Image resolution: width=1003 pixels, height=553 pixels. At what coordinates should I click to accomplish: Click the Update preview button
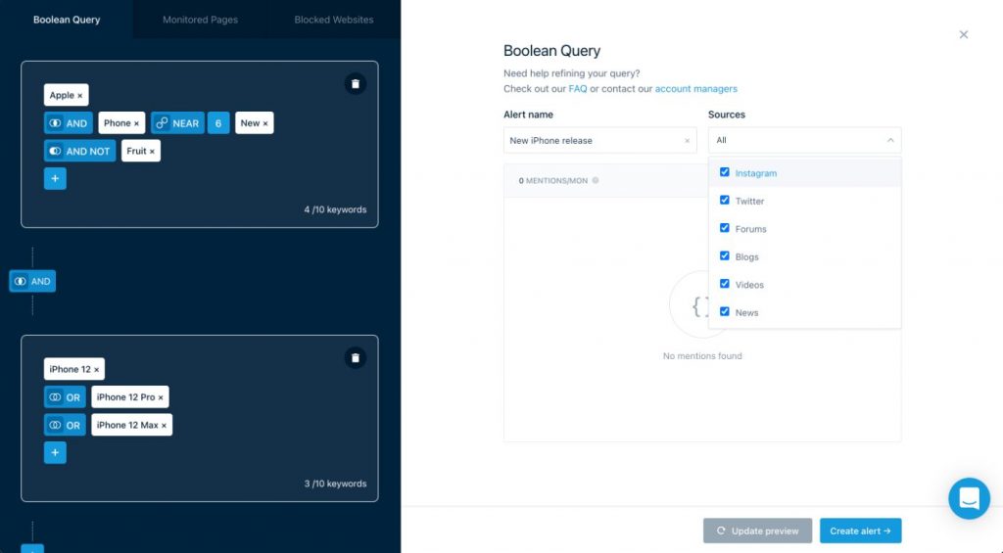[757, 530]
